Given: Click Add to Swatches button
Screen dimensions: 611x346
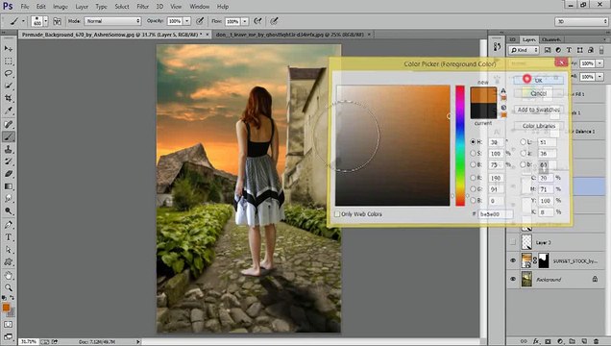Looking at the screenshot, I should pyautogui.click(x=539, y=110).
